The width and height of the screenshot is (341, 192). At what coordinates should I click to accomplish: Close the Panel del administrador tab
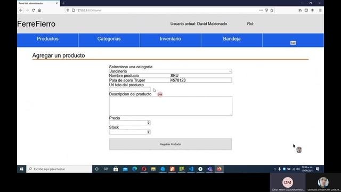click(x=57, y=3)
